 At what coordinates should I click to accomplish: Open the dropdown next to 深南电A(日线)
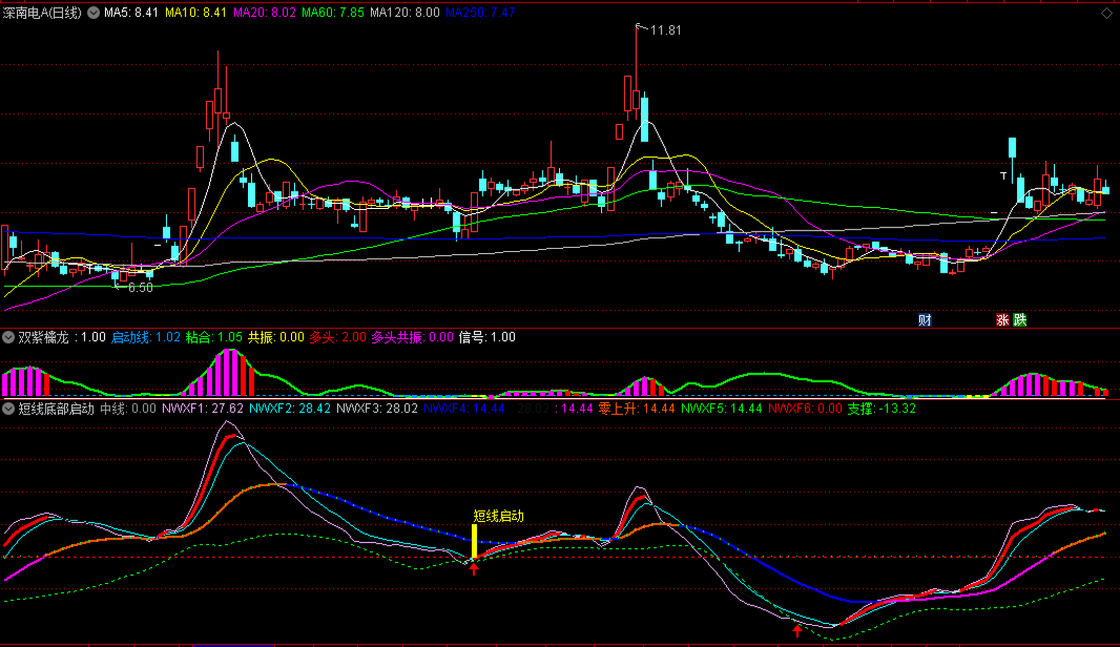pyautogui.click(x=94, y=13)
